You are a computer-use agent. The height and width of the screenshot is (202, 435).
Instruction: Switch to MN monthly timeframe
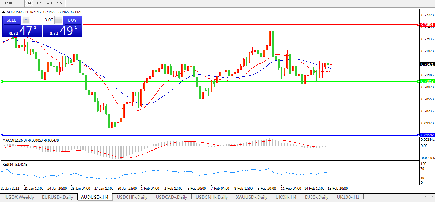[59, 3]
